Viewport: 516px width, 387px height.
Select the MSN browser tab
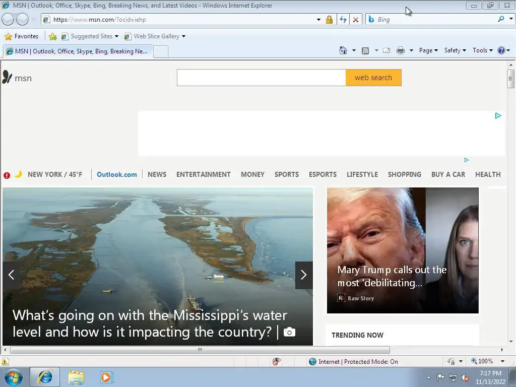pos(78,51)
